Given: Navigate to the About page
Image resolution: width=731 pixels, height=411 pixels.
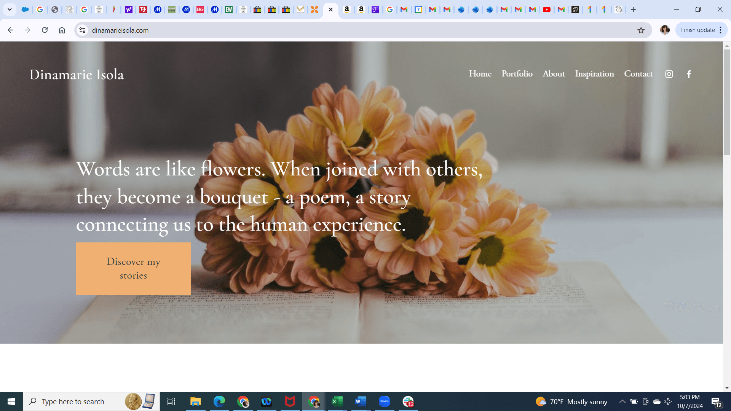Looking at the screenshot, I should point(554,74).
